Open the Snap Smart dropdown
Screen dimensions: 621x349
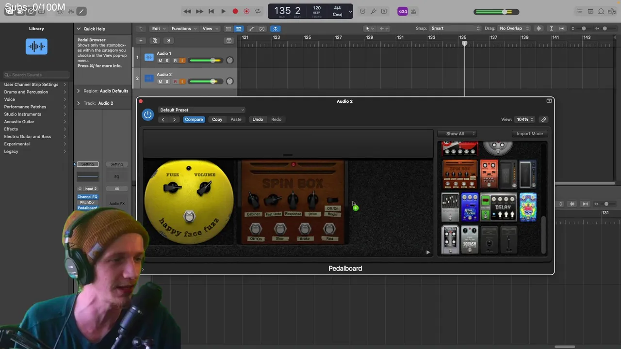(455, 29)
